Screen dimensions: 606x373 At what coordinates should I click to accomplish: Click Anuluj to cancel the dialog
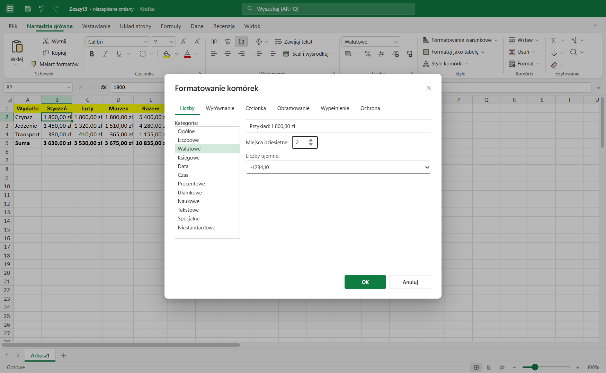tap(410, 282)
